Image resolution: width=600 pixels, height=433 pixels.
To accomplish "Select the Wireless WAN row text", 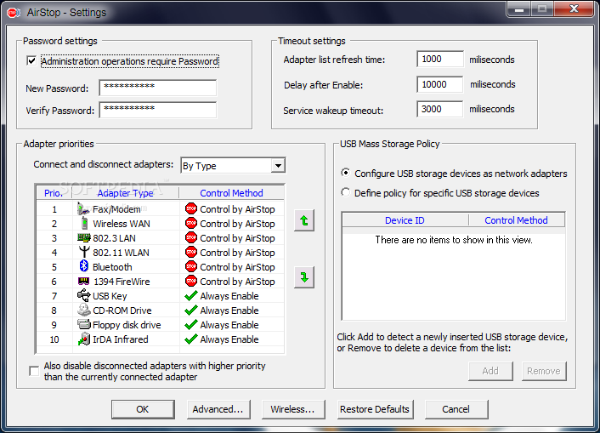I will pyautogui.click(x=122, y=224).
